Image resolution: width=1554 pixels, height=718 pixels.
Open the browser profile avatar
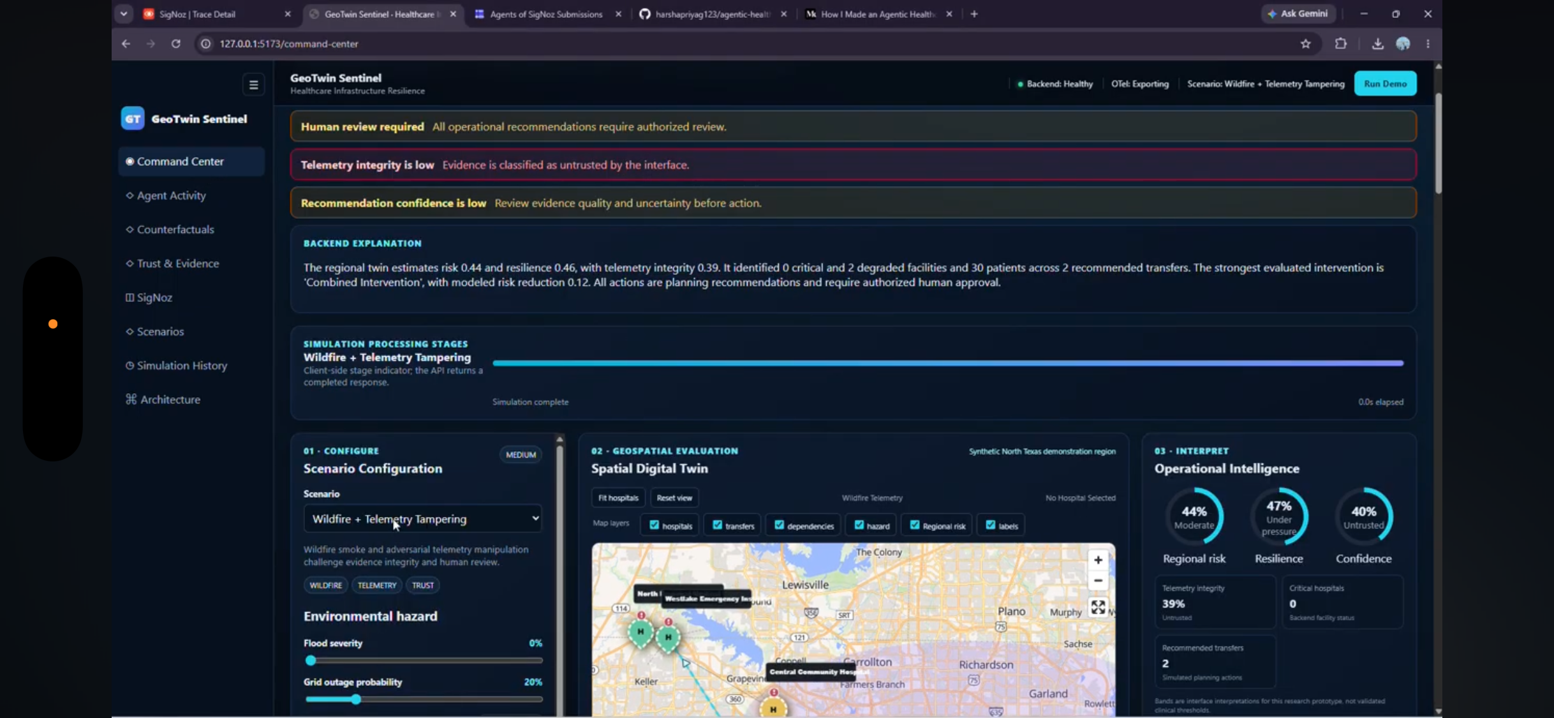[x=1403, y=43]
